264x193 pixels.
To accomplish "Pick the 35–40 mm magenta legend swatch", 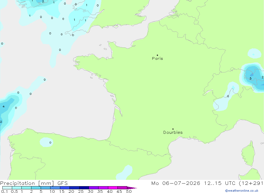I will tap(103, 188).
